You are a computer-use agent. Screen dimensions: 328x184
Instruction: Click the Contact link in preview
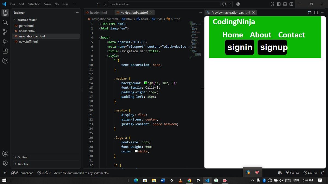[291, 35]
